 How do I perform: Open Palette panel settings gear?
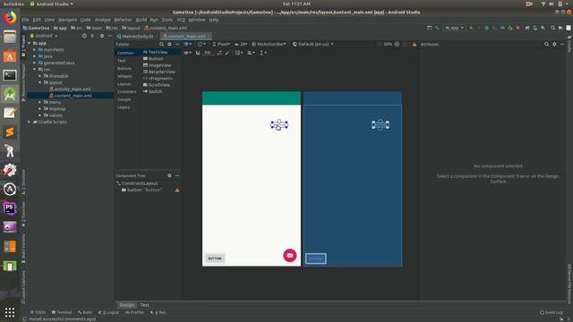(x=169, y=44)
